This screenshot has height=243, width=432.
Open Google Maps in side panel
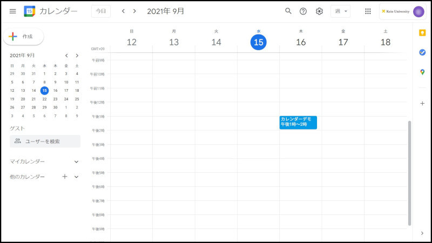click(x=422, y=72)
